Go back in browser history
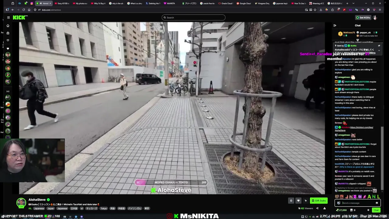Image resolution: width=389 pixels, height=219 pixels. 12,10
